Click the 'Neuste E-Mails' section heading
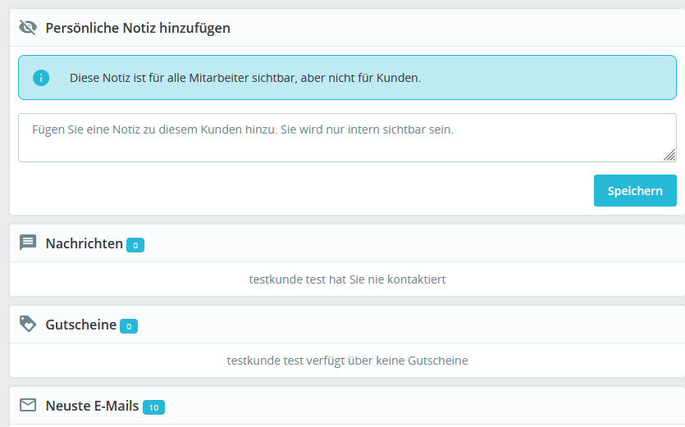 click(x=92, y=406)
